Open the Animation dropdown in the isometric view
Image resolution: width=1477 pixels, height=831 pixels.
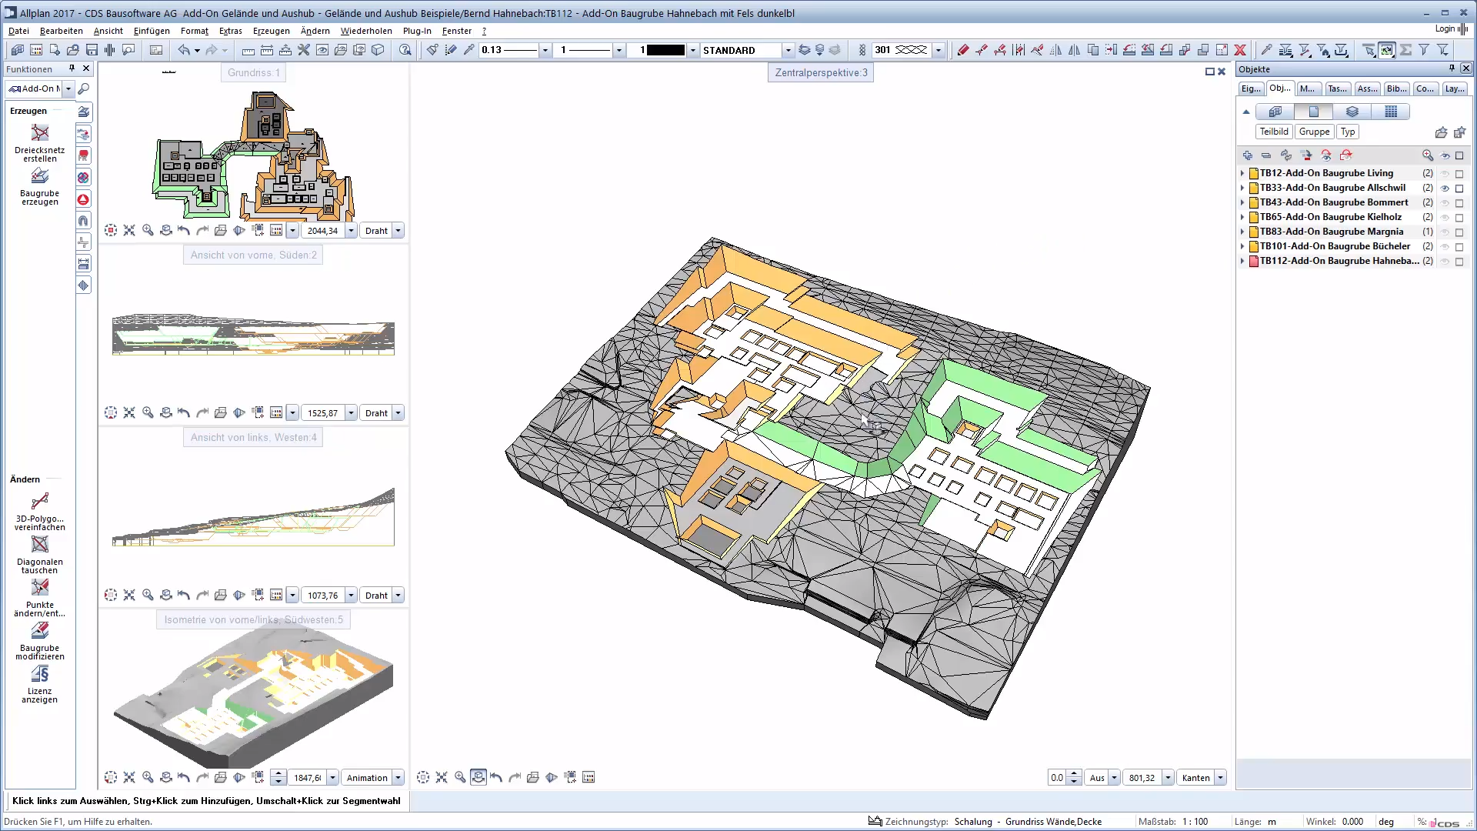coord(397,778)
